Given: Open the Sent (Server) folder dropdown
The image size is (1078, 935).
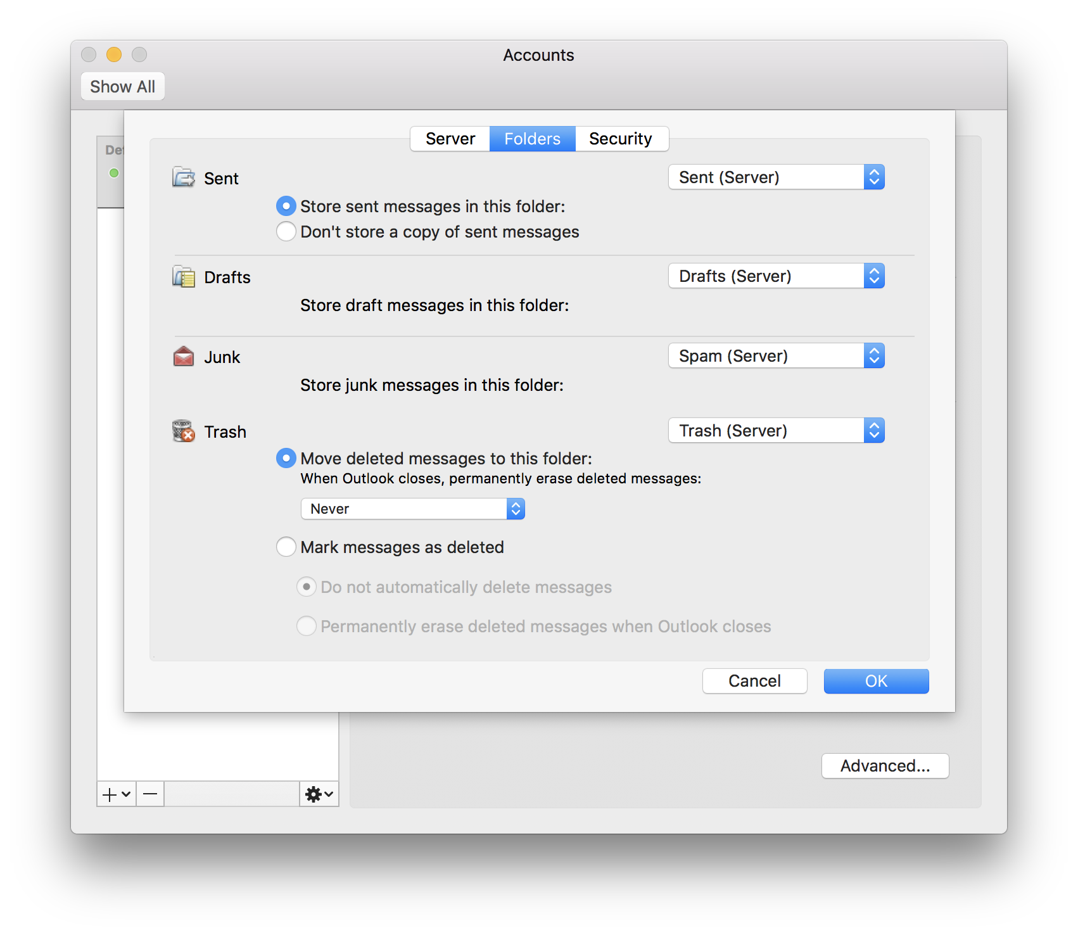Looking at the screenshot, I should pyautogui.click(x=776, y=177).
